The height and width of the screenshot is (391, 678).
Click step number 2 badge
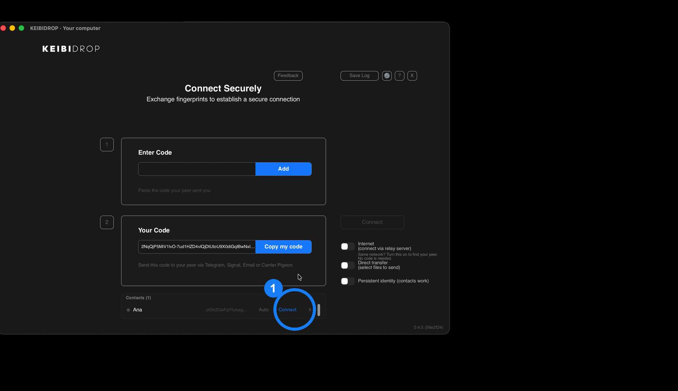[x=107, y=222]
